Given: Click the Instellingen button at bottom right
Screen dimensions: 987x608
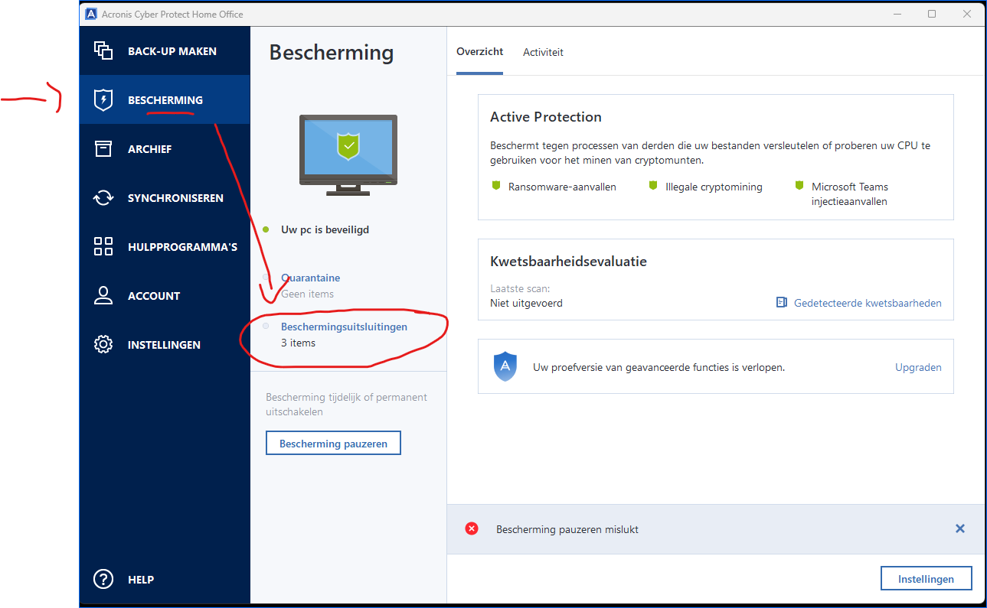Looking at the screenshot, I should coord(927,579).
